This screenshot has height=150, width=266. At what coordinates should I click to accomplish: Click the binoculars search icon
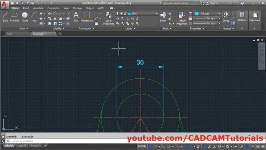click(x=202, y=3)
